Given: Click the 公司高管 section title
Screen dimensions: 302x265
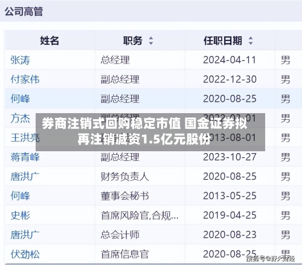Looking at the screenshot, I should tap(24, 11).
